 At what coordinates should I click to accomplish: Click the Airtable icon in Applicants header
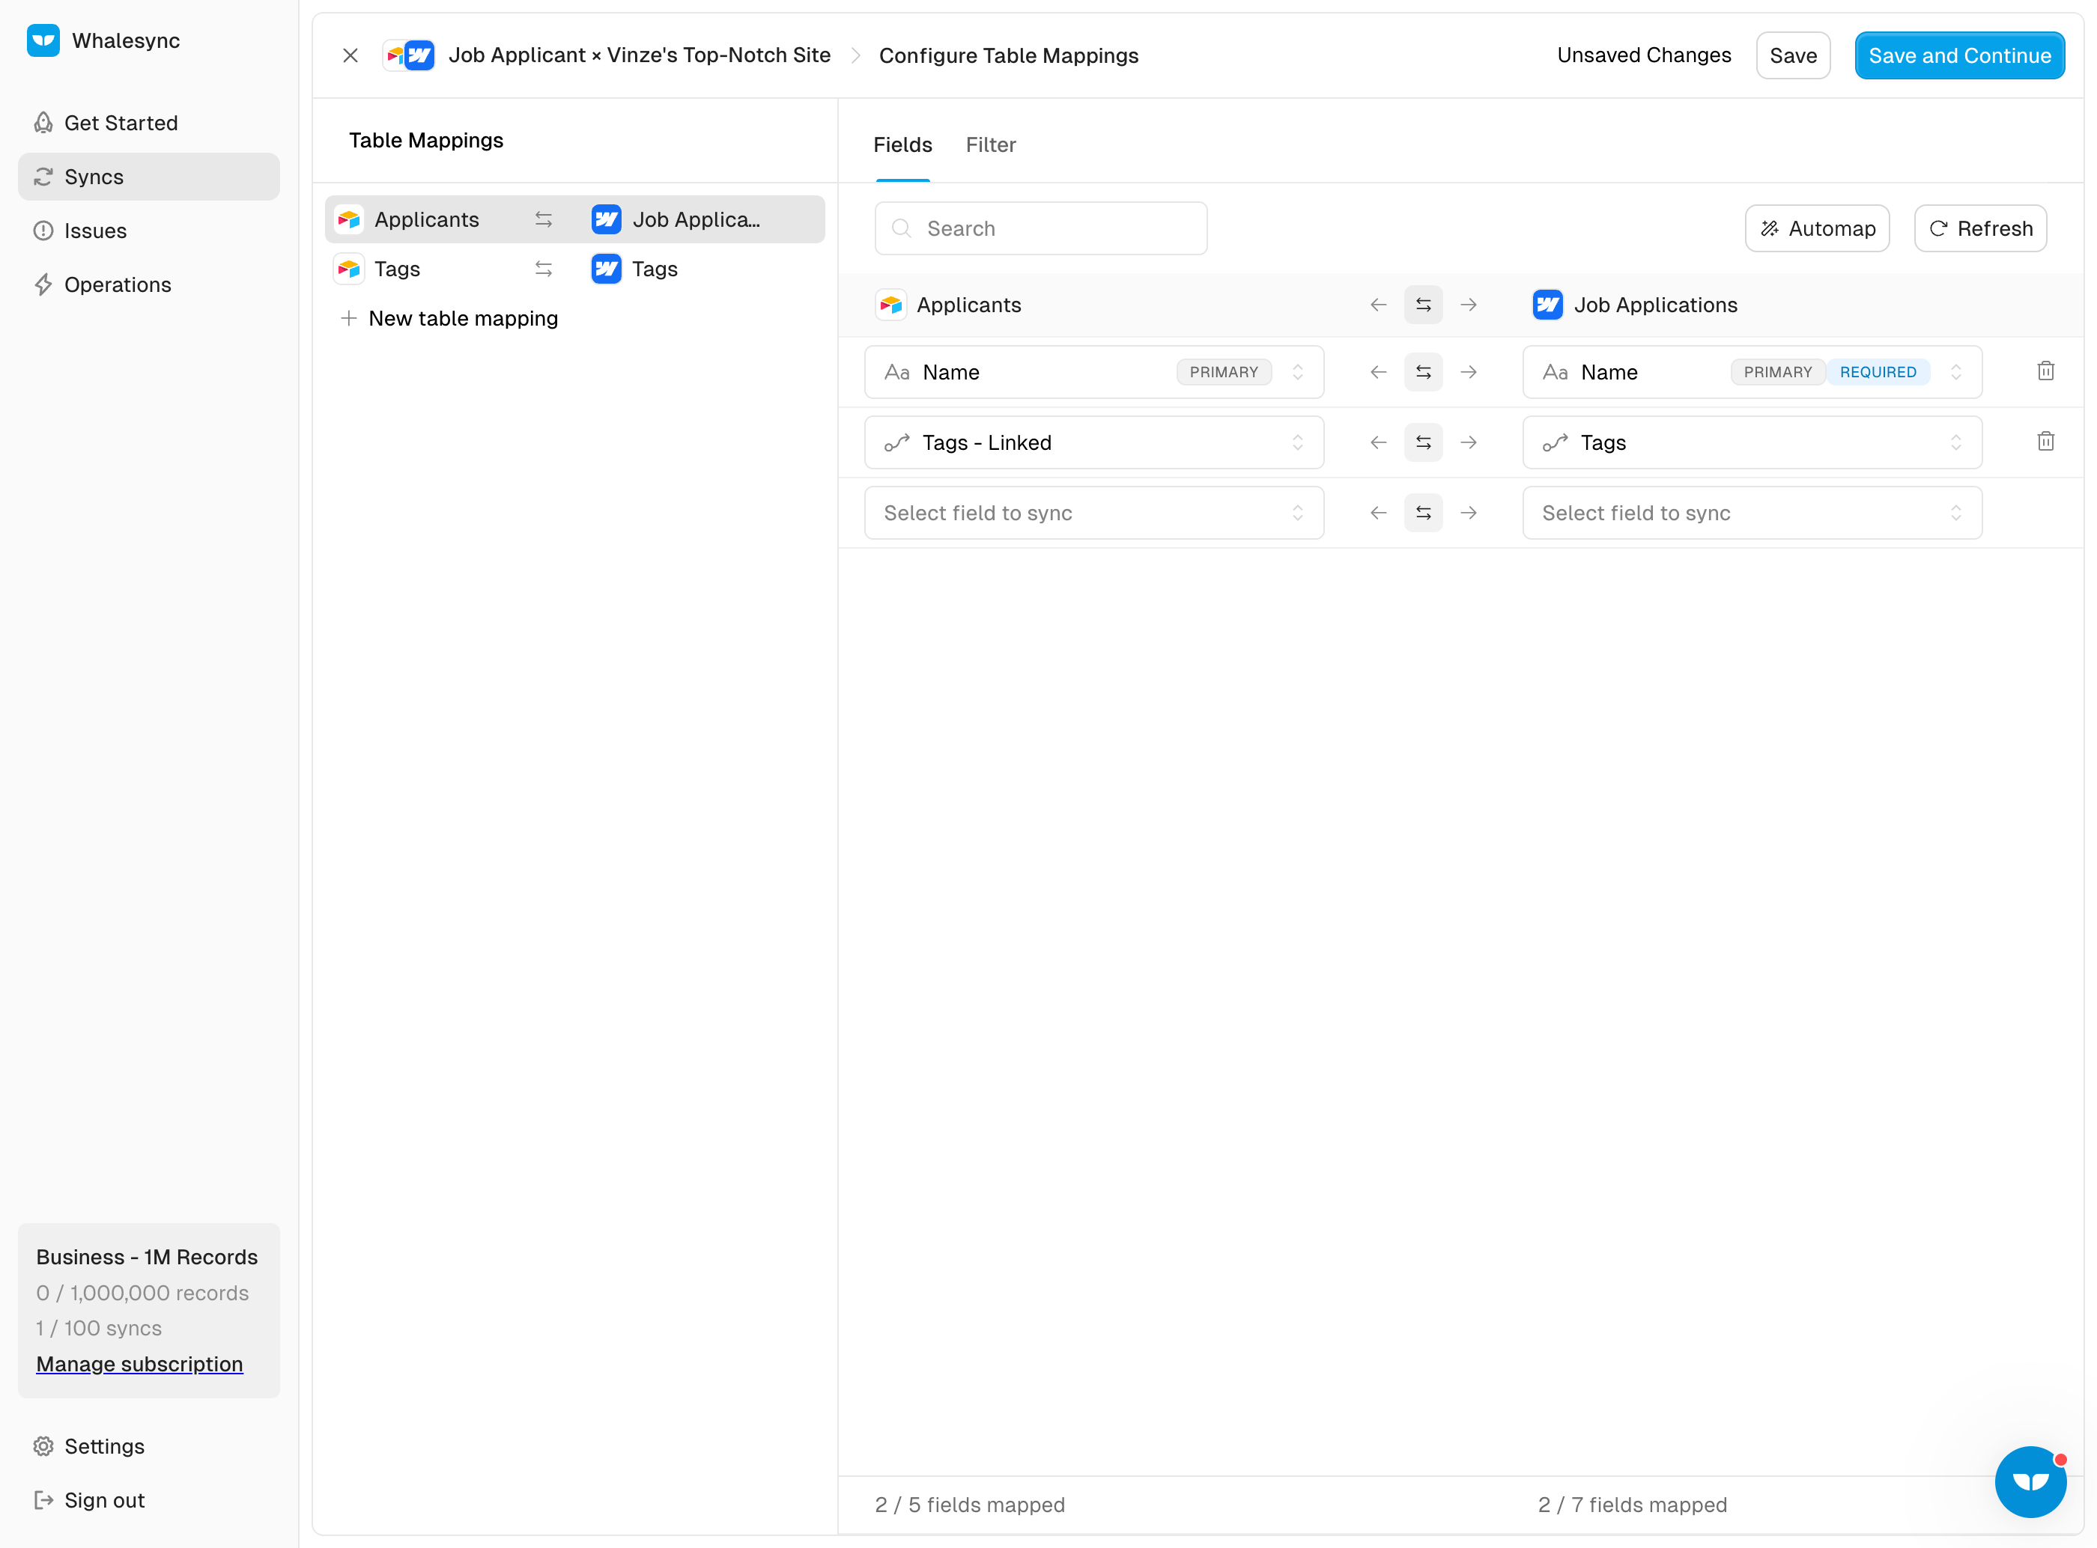coord(890,305)
